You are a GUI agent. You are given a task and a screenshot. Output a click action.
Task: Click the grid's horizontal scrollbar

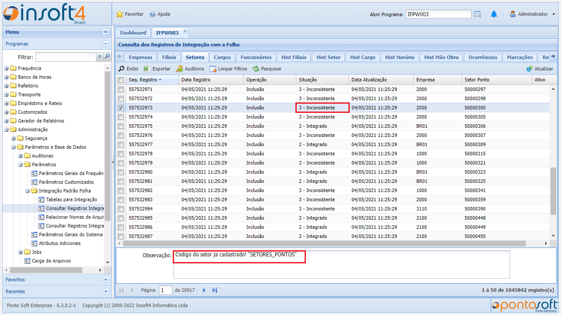(324, 244)
